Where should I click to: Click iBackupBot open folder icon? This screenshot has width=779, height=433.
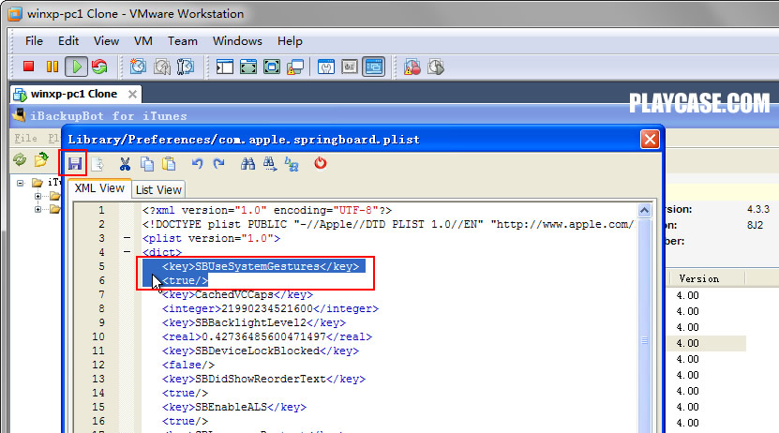point(41,159)
